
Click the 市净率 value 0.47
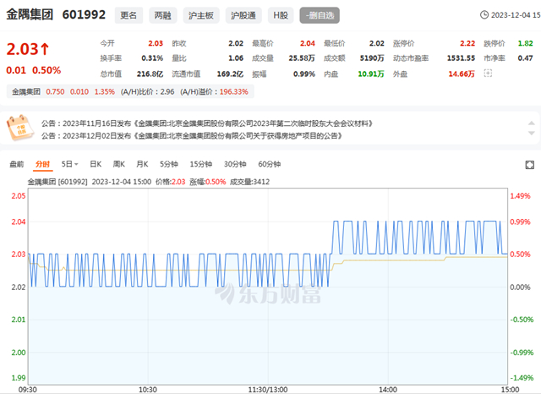pyautogui.click(x=525, y=58)
